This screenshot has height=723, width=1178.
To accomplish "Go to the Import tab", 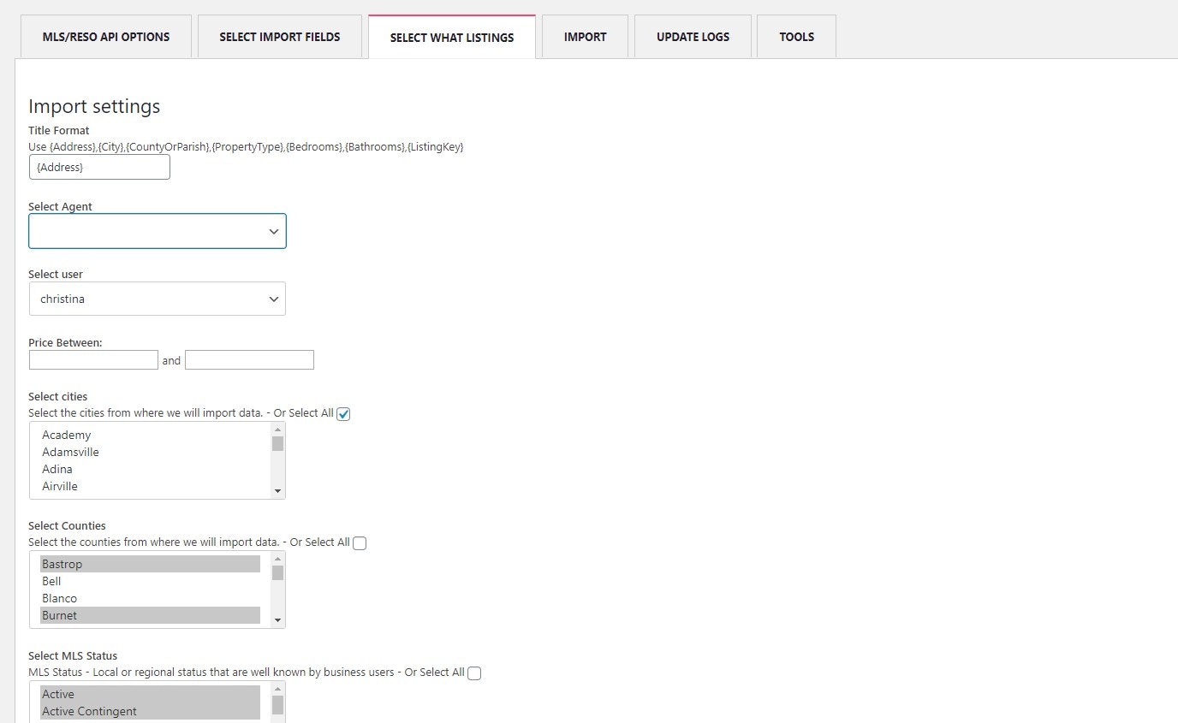I will point(586,37).
